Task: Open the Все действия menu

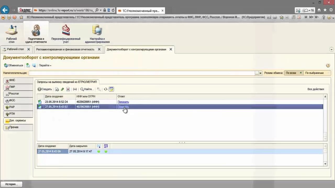Action: click(316, 89)
